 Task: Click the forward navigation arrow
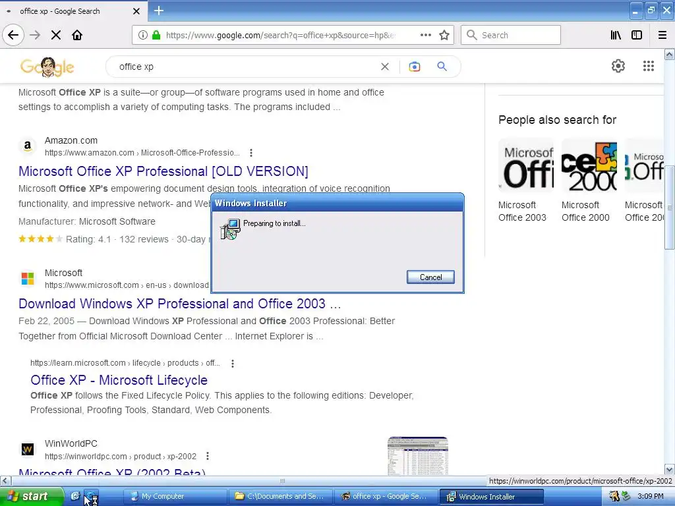point(35,35)
